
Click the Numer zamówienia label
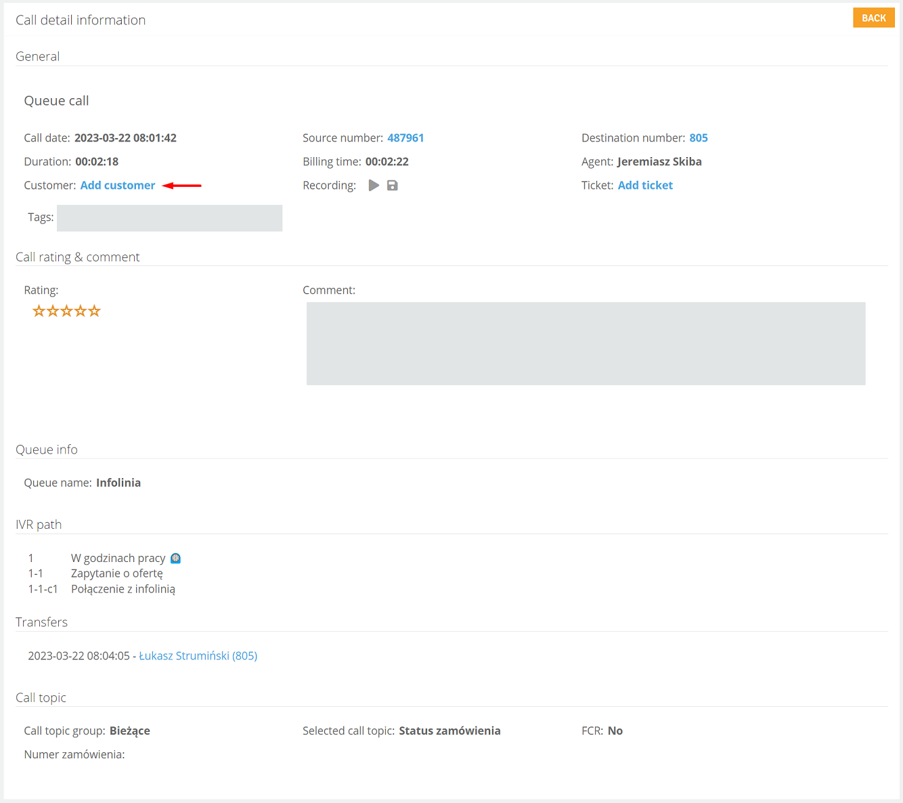click(x=74, y=755)
